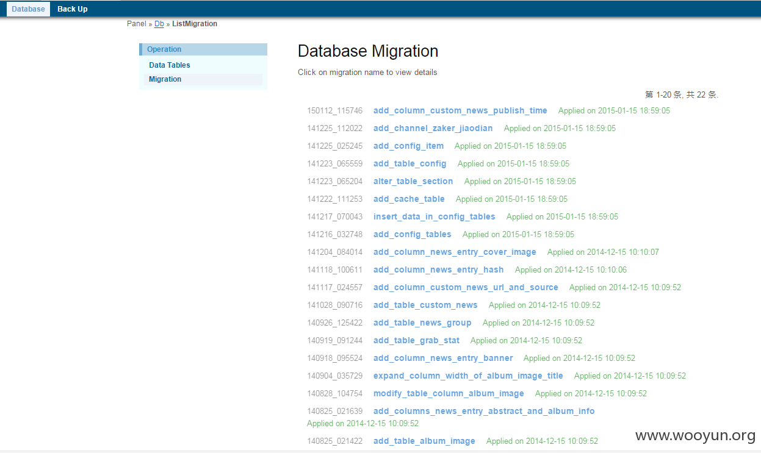
Task: Select migration version 141118_100611
Action: click(x=334, y=269)
